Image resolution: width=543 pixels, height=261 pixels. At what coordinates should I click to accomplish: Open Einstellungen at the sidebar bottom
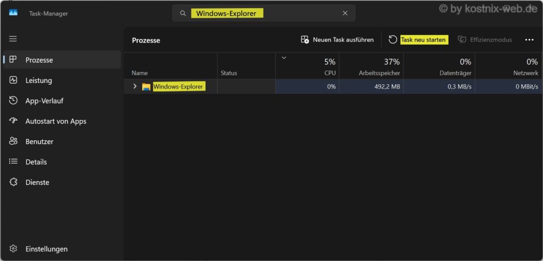coord(63,249)
